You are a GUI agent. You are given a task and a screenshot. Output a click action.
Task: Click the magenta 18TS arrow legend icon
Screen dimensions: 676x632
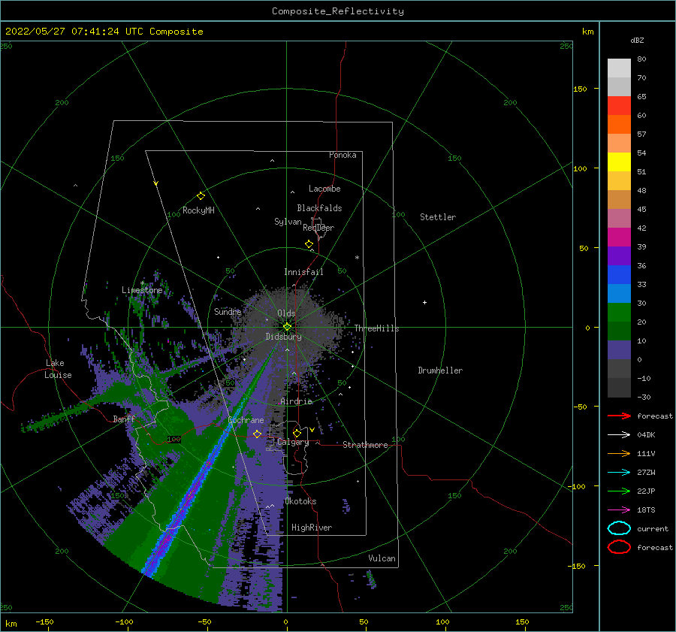[x=619, y=510]
